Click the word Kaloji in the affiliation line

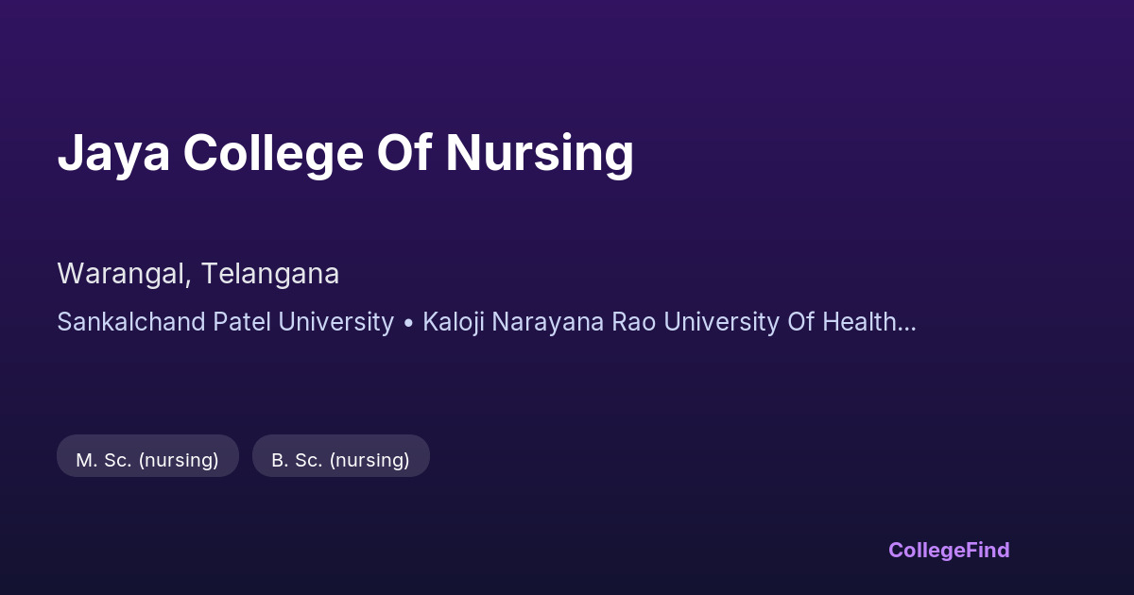pyautogui.click(x=453, y=322)
